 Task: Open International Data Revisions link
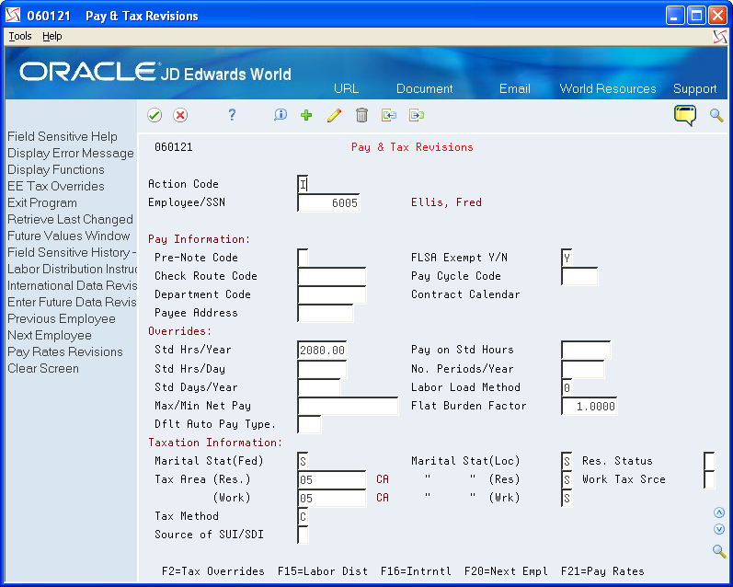pos(72,286)
